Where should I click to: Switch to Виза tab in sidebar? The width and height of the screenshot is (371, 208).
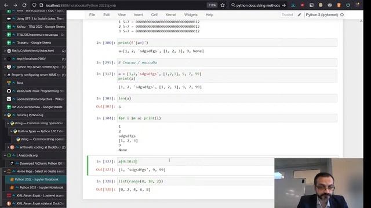click(35, 83)
